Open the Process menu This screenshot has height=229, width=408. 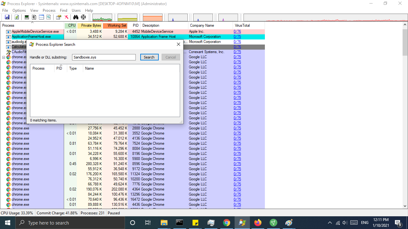coord(49,10)
